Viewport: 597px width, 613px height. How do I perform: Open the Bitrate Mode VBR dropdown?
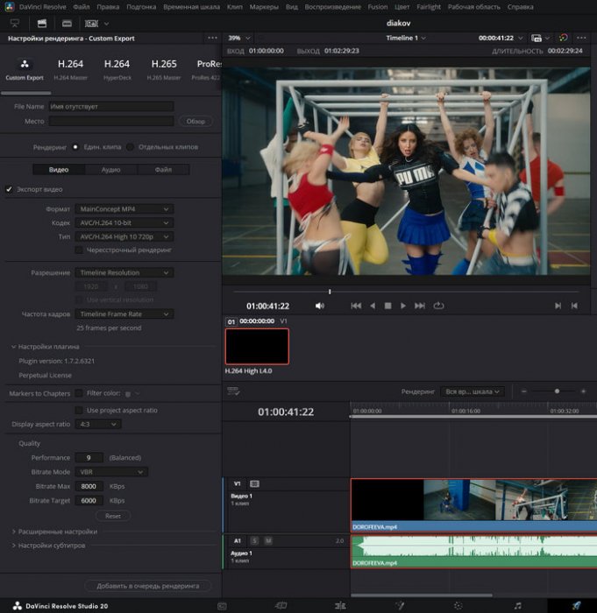(x=110, y=472)
